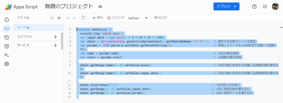This screenshot has height=103, width=283.
Task: Select the コード.gs file
Action: [38, 28]
